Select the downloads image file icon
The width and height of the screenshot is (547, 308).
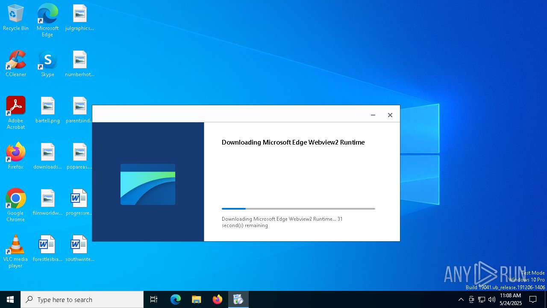click(47, 156)
